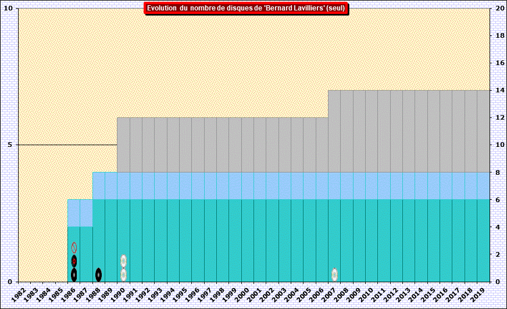Click the red chart title banner
The width and height of the screenshot is (507, 309).
[246, 8]
